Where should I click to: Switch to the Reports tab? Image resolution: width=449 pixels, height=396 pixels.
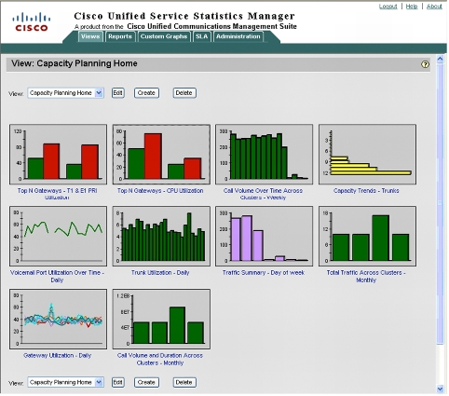(120, 36)
